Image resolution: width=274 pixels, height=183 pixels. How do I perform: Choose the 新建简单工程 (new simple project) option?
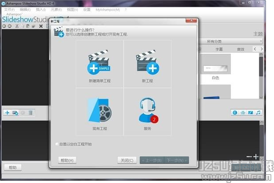pos(99,64)
